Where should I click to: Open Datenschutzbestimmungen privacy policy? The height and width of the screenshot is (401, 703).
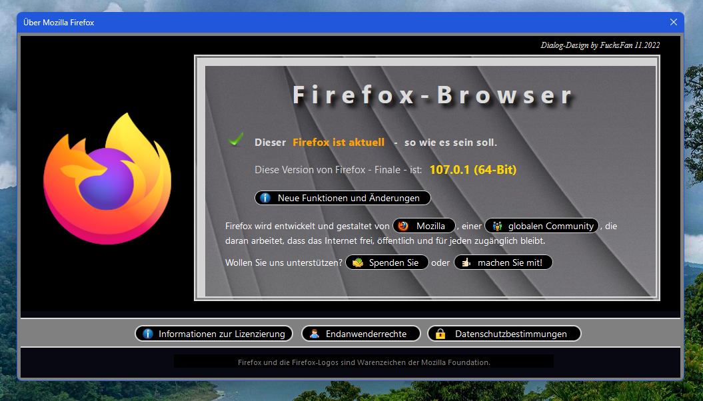504,334
